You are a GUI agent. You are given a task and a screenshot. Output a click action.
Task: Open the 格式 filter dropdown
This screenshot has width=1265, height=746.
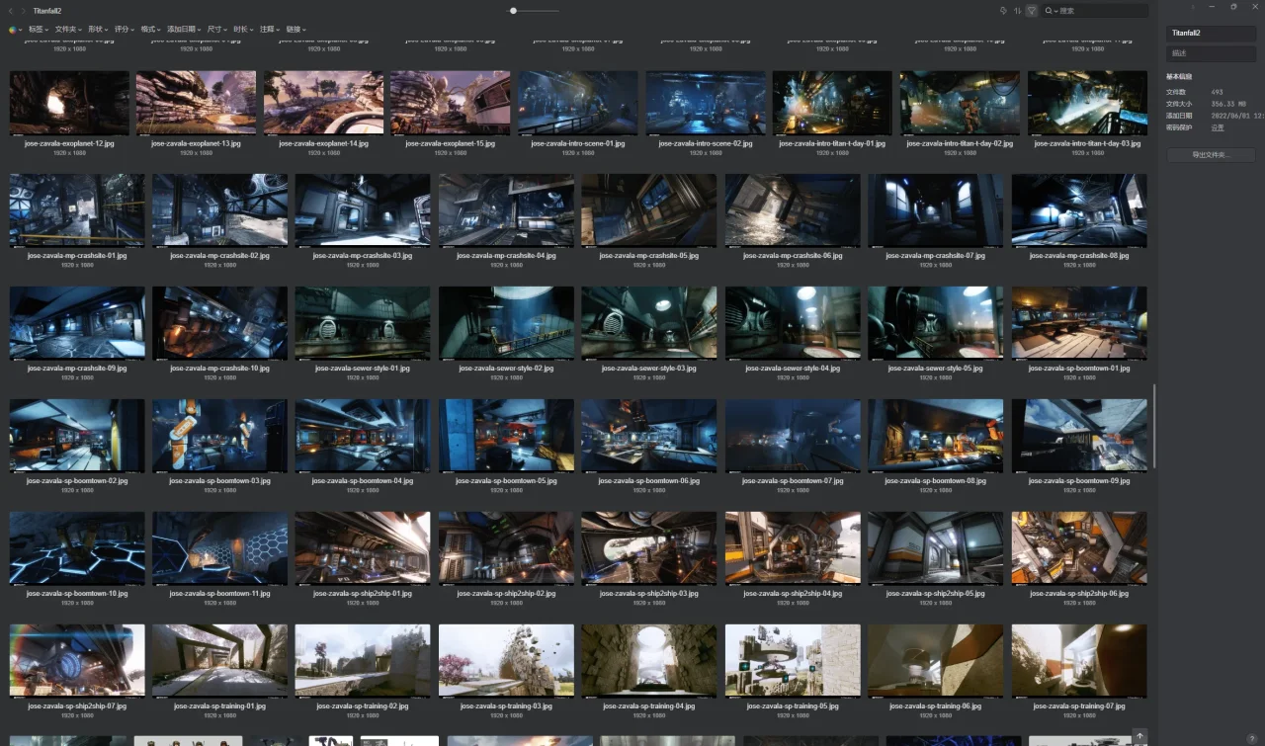[151, 30]
